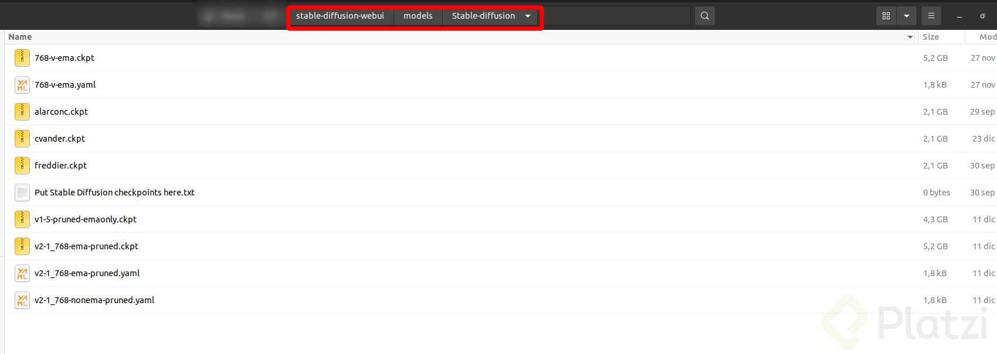Open the view options dropdown arrow

[x=907, y=16]
